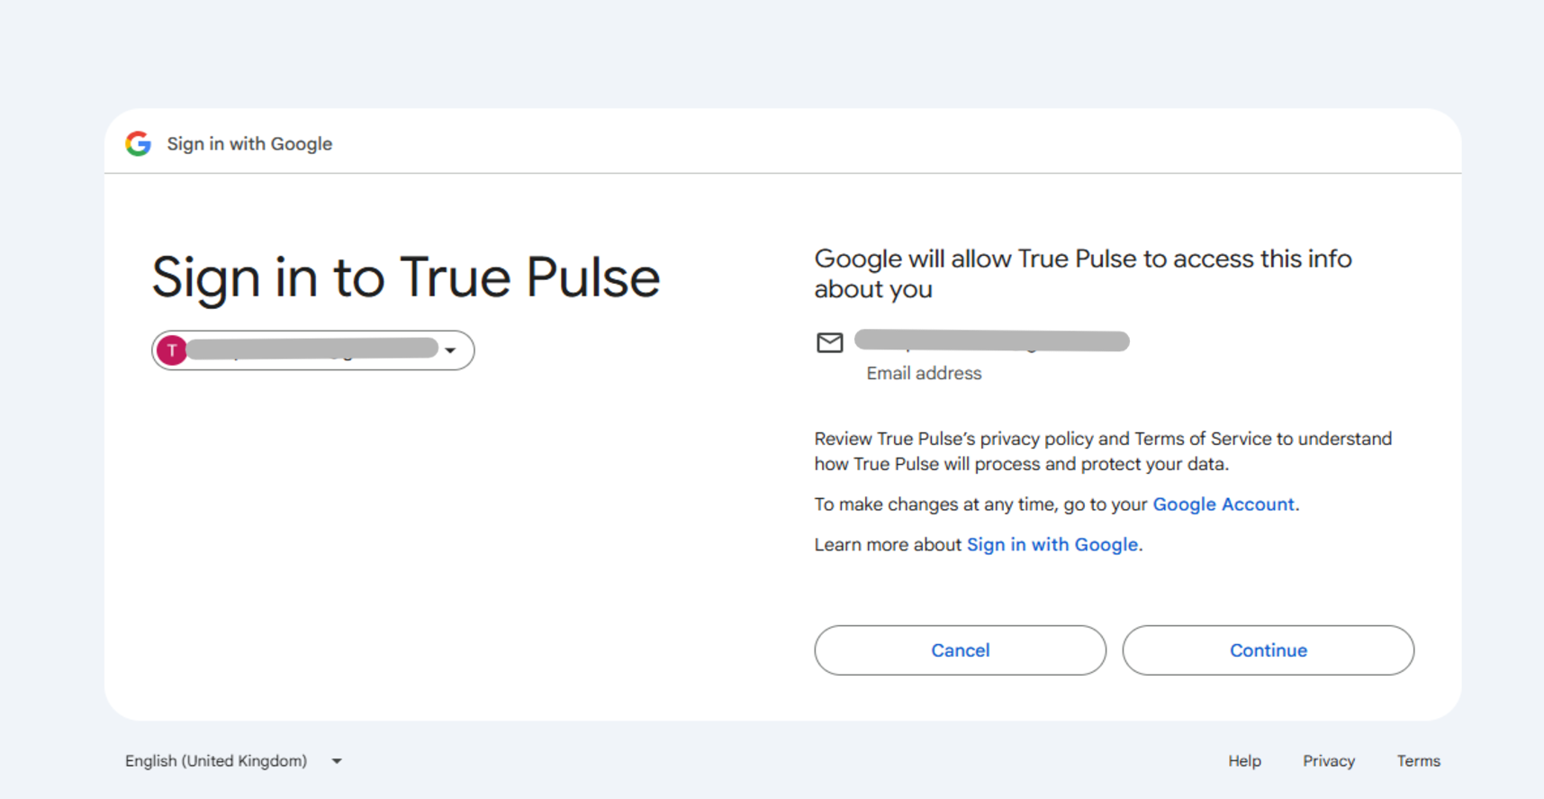
Task: Click the 'Sign in to True Pulse' heading
Action: tap(405, 277)
